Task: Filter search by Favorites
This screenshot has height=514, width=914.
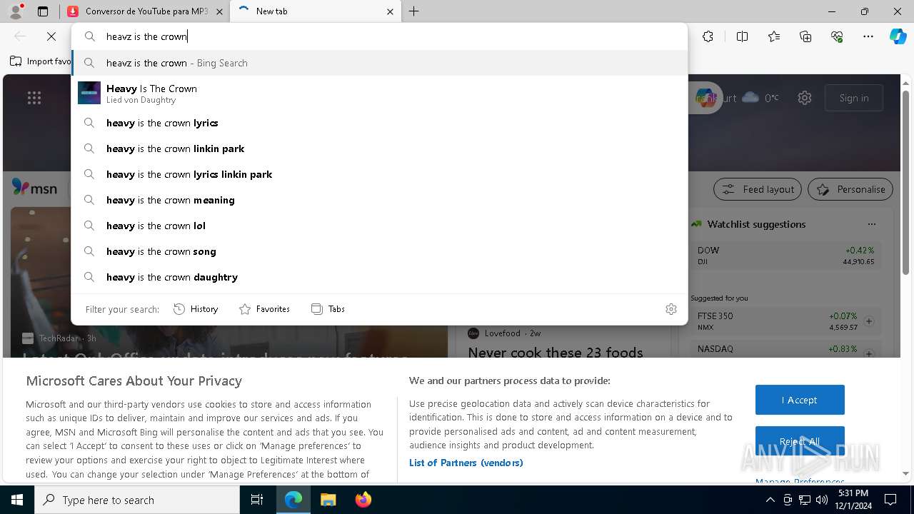Action: point(264,309)
